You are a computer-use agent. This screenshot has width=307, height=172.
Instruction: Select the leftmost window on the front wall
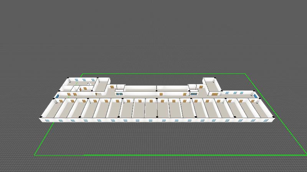[x=48, y=120]
